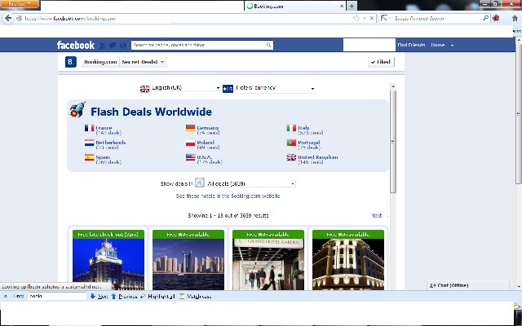Open the URL history dropdown arrow

(x=365, y=18)
